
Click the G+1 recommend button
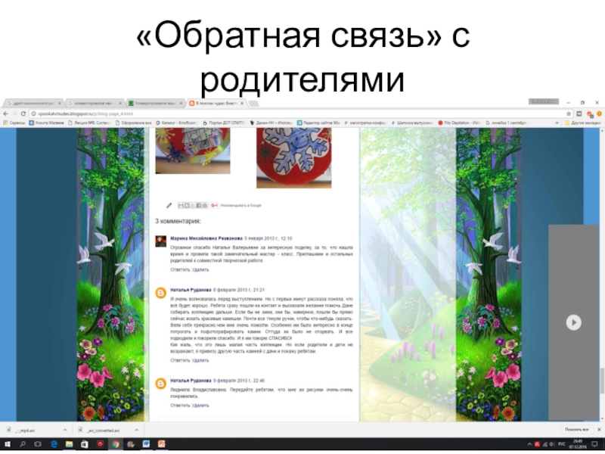(215, 205)
